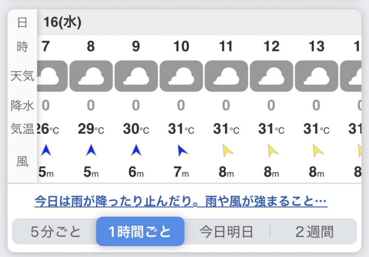Click the 6m wind speed value
This screenshot has height=257, width=369.
coord(136,172)
